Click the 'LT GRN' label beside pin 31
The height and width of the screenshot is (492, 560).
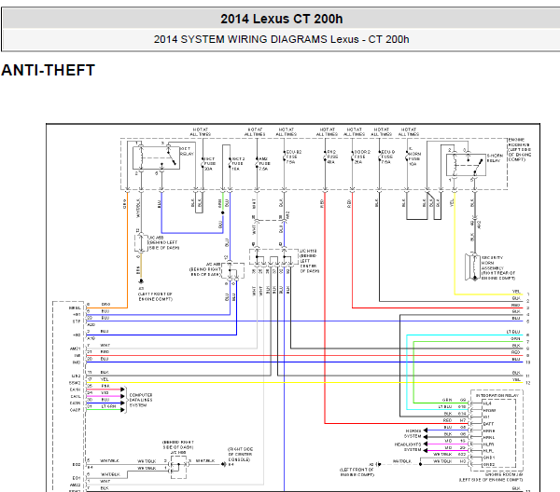[x=108, y=406]
